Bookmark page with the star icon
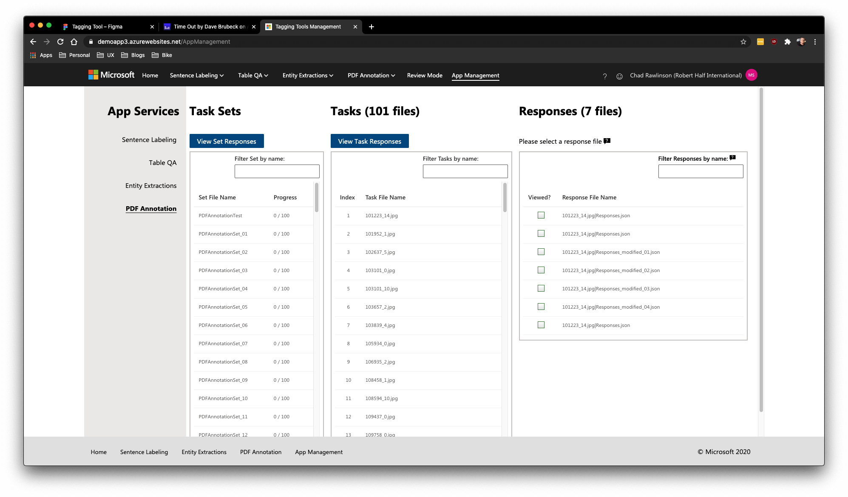Screen dimensions: 848x497 743,42
